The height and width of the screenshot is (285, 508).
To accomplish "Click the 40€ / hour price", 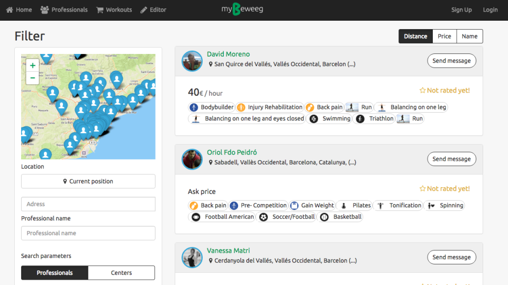I will [205, 93].
